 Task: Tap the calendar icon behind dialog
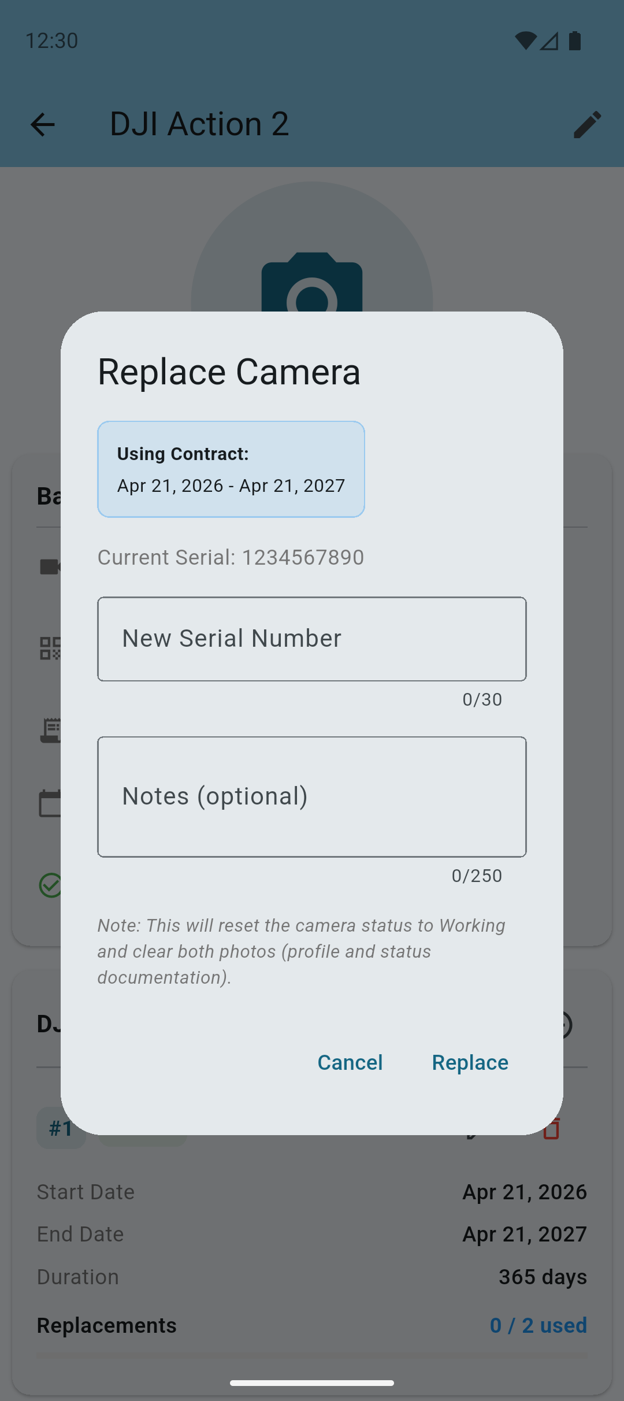click(x=50, y=803)
